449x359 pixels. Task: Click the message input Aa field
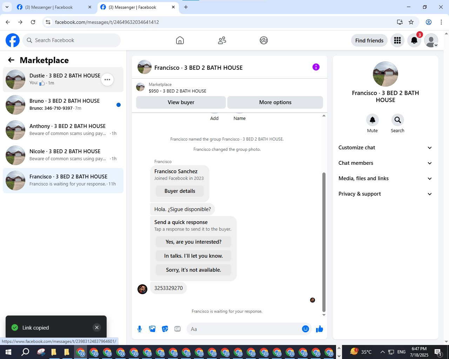click(244, 329)
